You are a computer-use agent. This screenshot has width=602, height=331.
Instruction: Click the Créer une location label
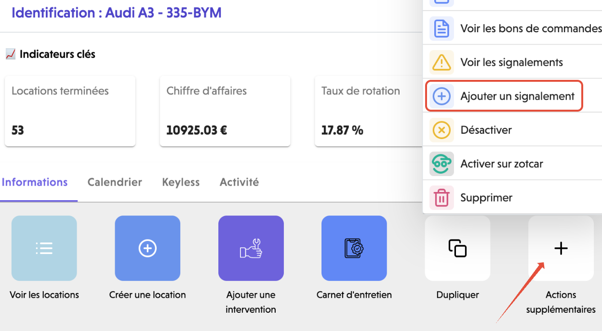tap(147, 295)
